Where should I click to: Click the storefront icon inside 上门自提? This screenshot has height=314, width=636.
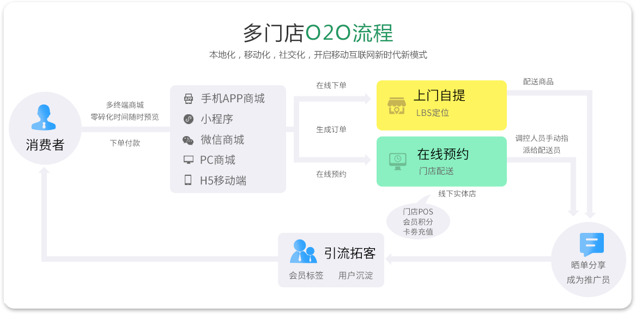click(x=397, y=105)
